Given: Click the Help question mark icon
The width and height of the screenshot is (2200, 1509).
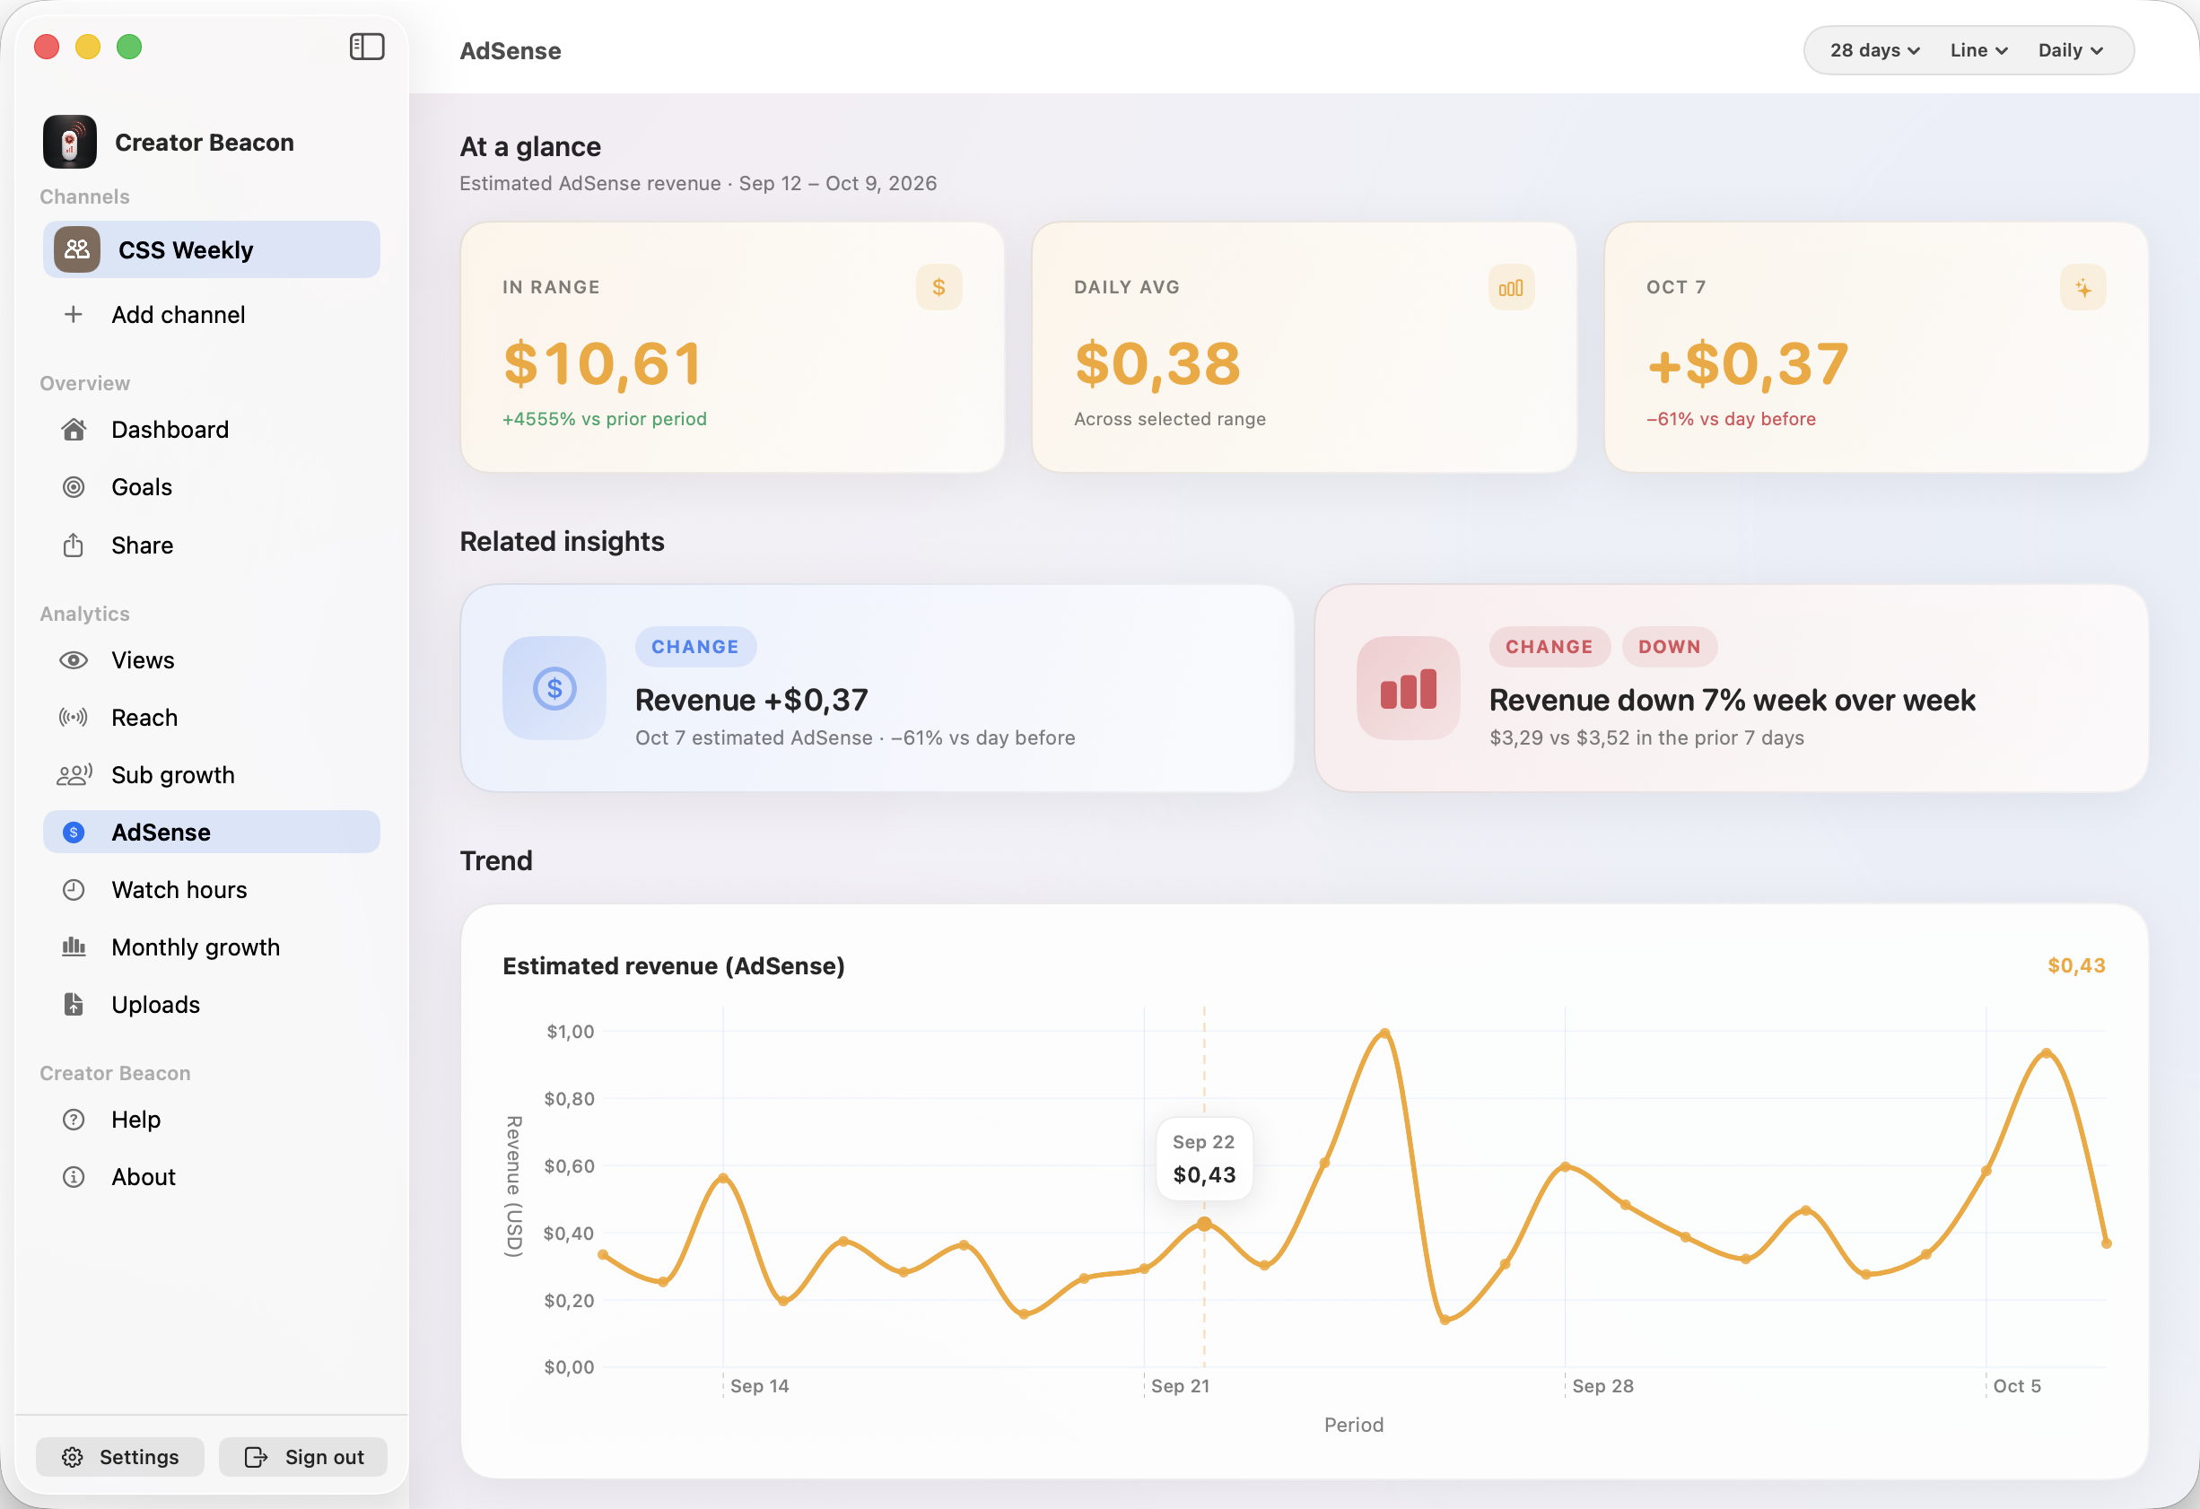Looking at the screenshot, I should pyautogui.click(x=74, y=1120).
